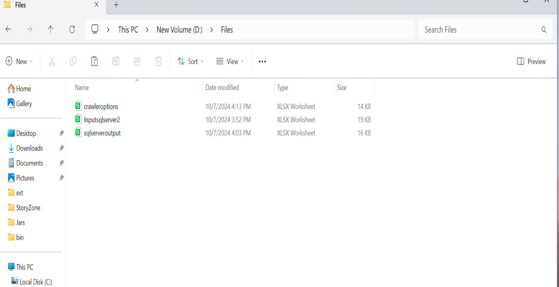Go back to the previous folder
559x287 pixels.
click(8, 29)
